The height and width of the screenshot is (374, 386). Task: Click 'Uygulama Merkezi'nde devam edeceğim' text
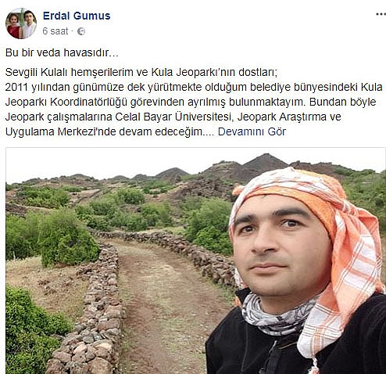pos(103,131)
